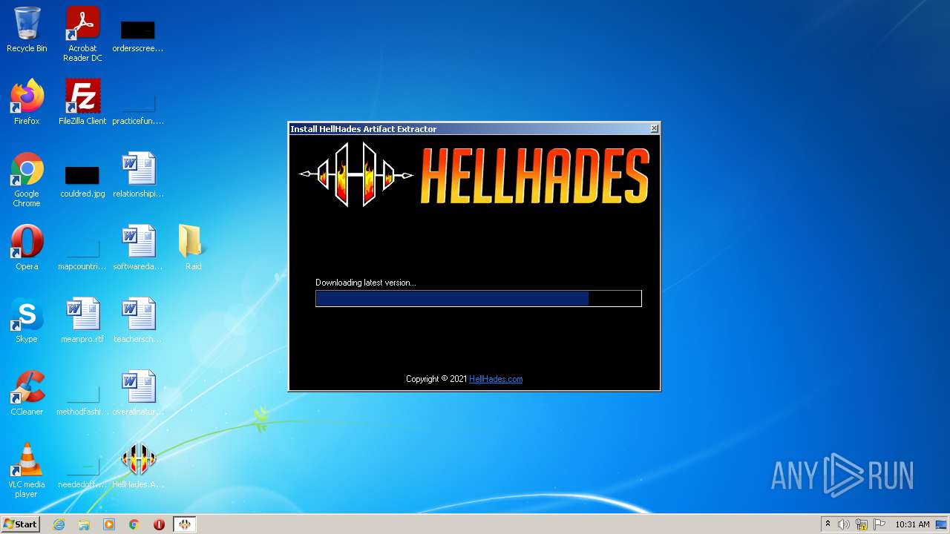Click the download progress bar
The image size is (950, 534).
[479, 298]
